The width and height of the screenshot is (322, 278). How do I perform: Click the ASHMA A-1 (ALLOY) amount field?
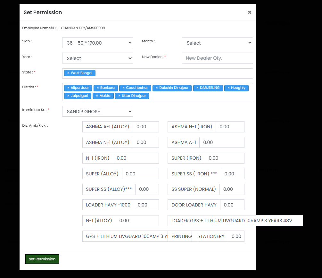[145, 127]
